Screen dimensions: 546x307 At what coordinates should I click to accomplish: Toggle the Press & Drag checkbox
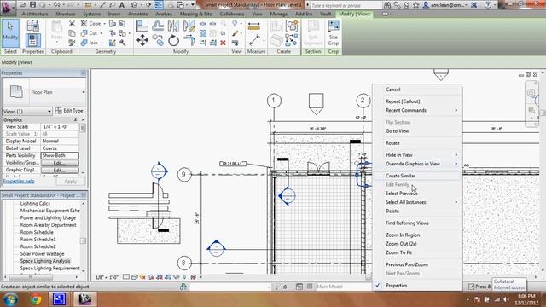pyautogui.click(x=471, y=287)
